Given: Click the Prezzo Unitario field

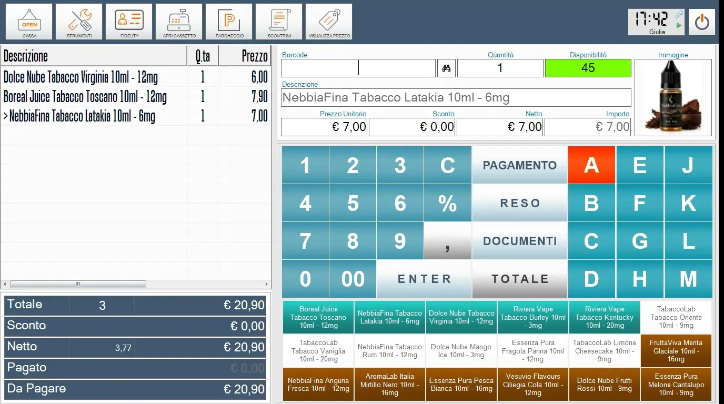Looking at the screenshot, I should pyautogui.click(x=324, y=127).
